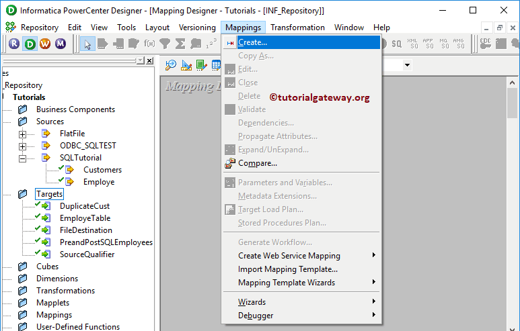Restore down the inner mapping window

click(x=499, y=28)
